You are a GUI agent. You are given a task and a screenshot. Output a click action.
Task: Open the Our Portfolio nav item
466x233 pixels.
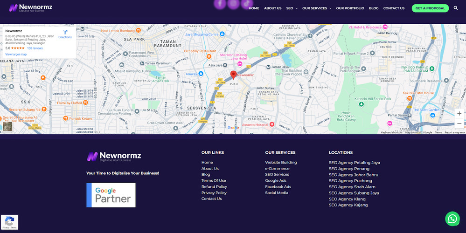click(350, 8)
